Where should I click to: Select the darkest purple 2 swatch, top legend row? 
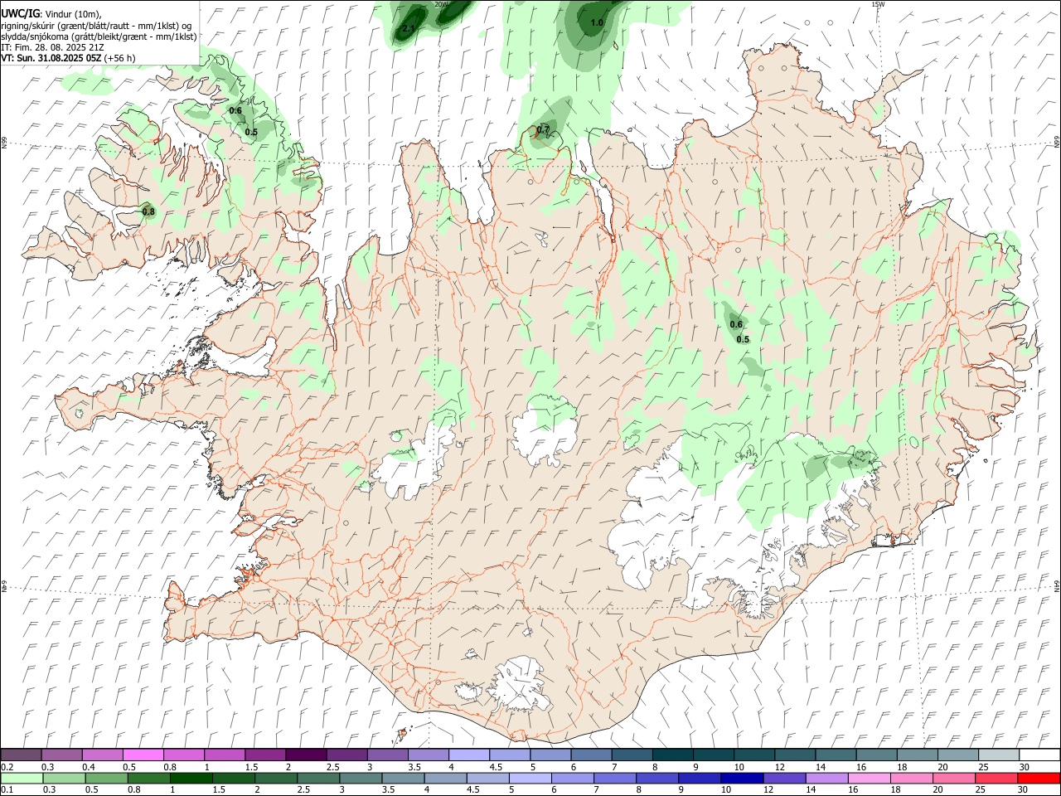(x=306, y=755)
